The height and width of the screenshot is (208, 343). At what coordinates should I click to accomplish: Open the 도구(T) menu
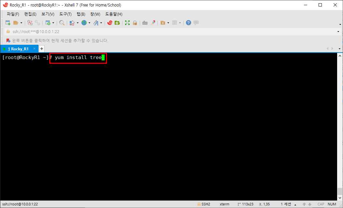(65, 14)
